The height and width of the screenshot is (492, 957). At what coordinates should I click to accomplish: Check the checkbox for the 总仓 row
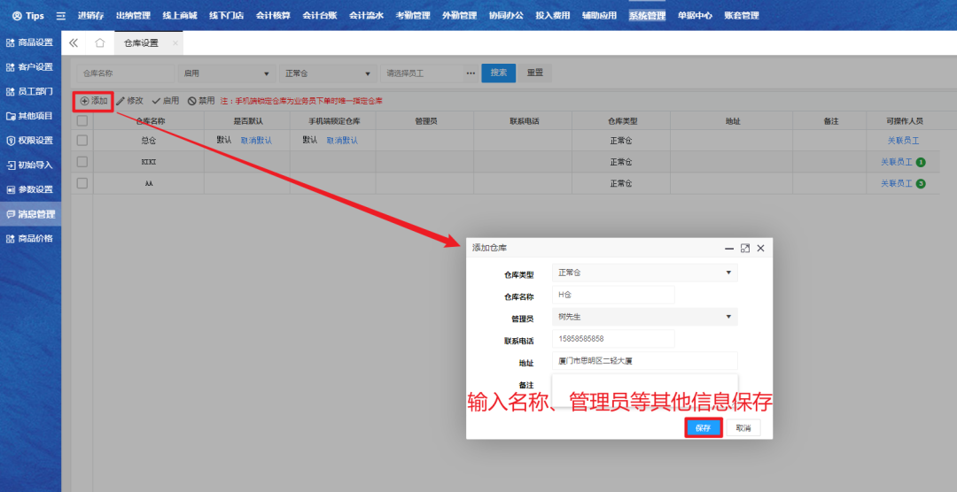pyautogui.click(x=82, y=140)
